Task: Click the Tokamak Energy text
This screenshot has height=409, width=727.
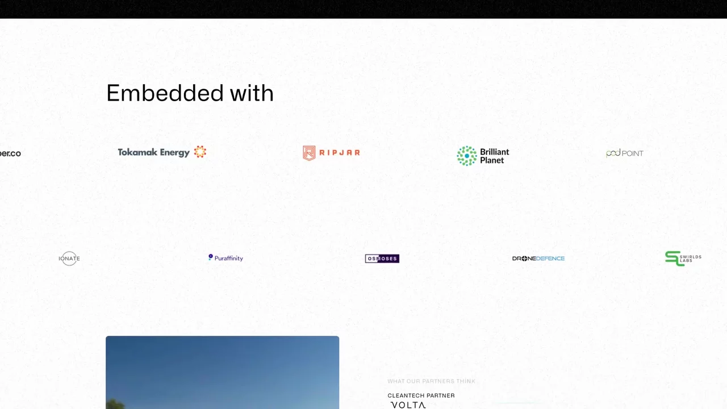Action: pos(154,152)
